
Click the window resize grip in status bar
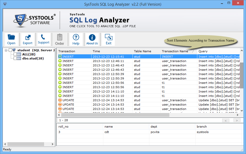coord(242,150)
